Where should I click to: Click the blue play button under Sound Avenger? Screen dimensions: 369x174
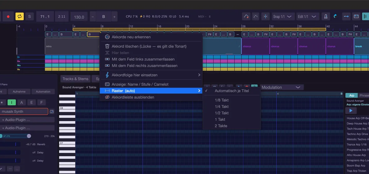(351, 111)
